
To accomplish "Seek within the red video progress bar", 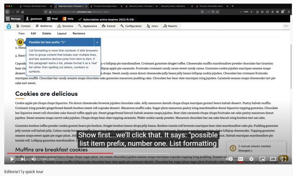I will point(60,153).
